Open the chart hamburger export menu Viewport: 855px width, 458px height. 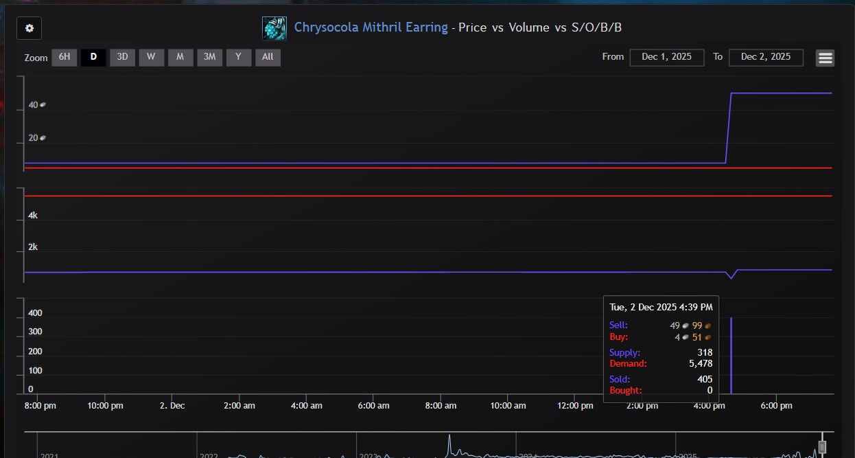[825, 58]
